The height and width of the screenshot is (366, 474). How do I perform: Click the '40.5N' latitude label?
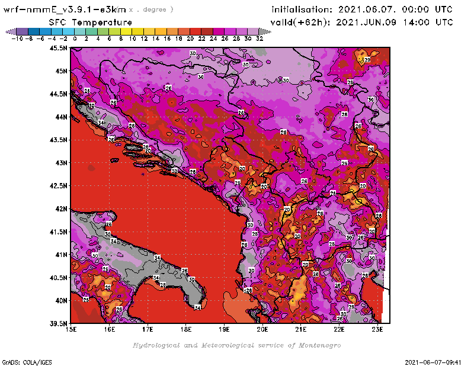tap(58, 278)
